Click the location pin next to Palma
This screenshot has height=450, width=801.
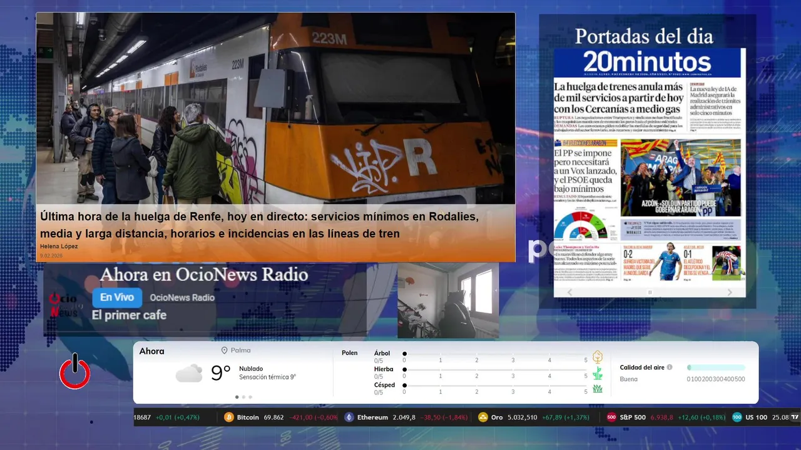(224, 351)
